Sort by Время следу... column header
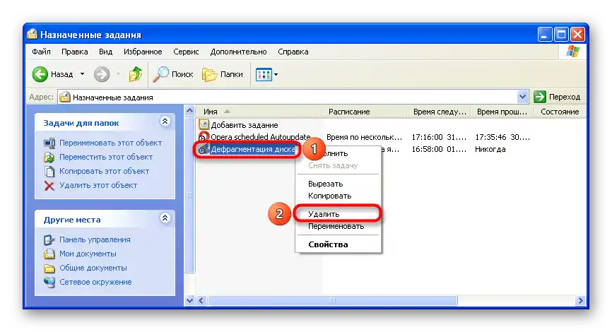The width and height of the screenshot is (612, 332). tap(439, 112)
